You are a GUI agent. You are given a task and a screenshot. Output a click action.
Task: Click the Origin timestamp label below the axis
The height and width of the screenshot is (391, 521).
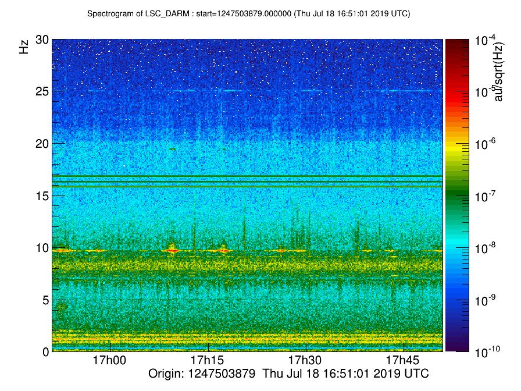(x=288, y=374)
